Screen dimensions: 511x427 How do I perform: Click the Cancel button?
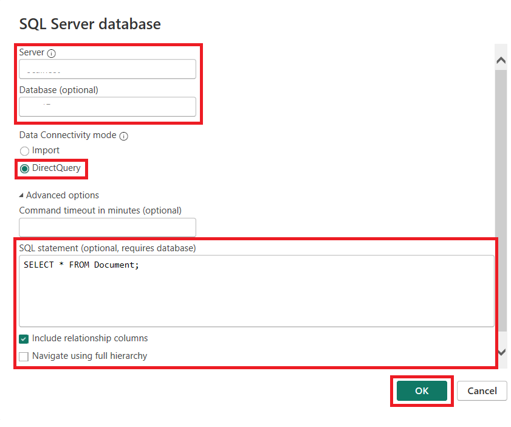click(x=482, y=391)
